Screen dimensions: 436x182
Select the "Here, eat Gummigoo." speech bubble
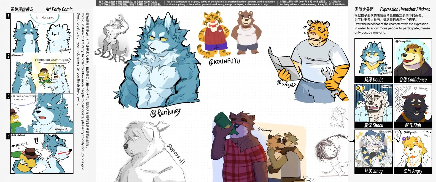pos(52,60)
